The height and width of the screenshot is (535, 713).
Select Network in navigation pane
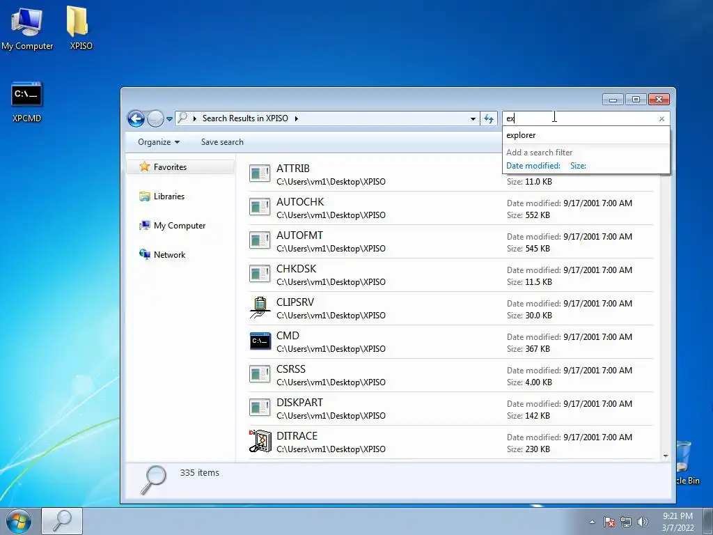click(169, 255)
